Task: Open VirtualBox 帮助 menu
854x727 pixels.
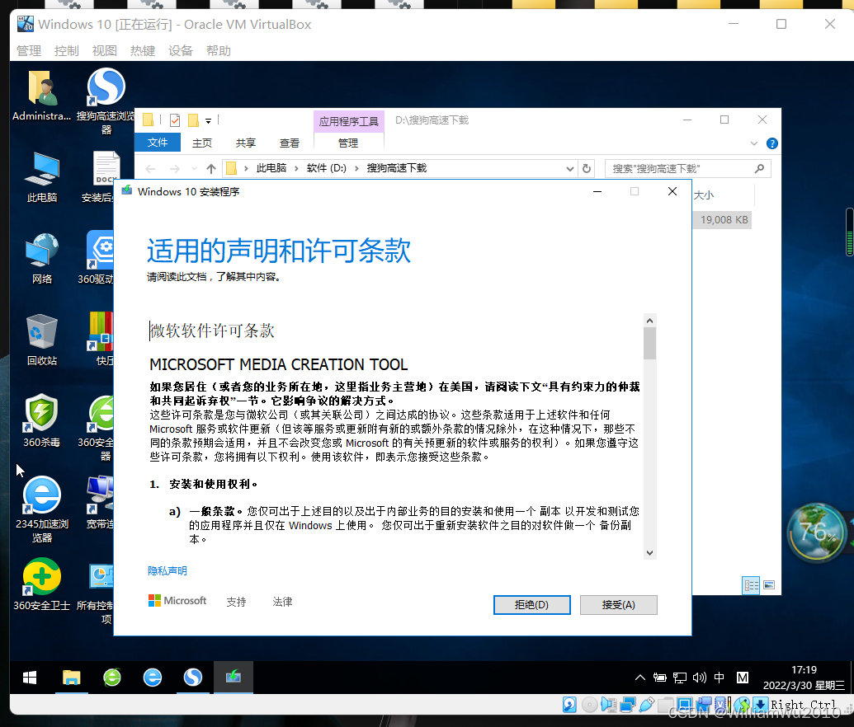Action: click(219, 50)
